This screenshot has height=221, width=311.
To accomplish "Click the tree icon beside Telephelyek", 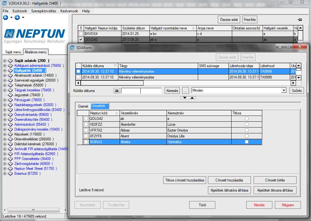I will (x=10, y=85).
